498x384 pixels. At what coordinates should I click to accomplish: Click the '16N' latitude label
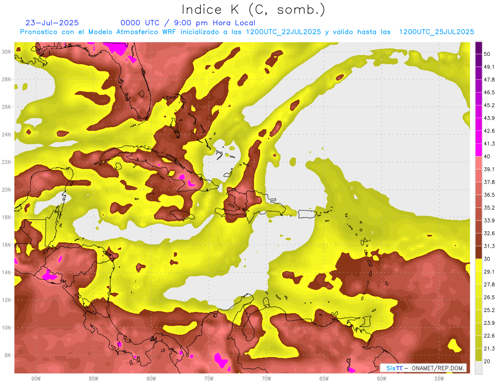(x=6, y=245)
